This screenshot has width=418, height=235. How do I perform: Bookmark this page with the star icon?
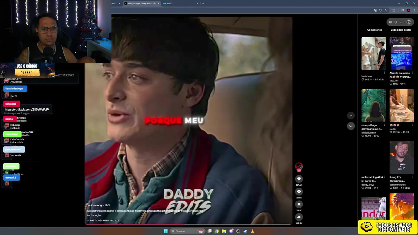coord(386,10)
